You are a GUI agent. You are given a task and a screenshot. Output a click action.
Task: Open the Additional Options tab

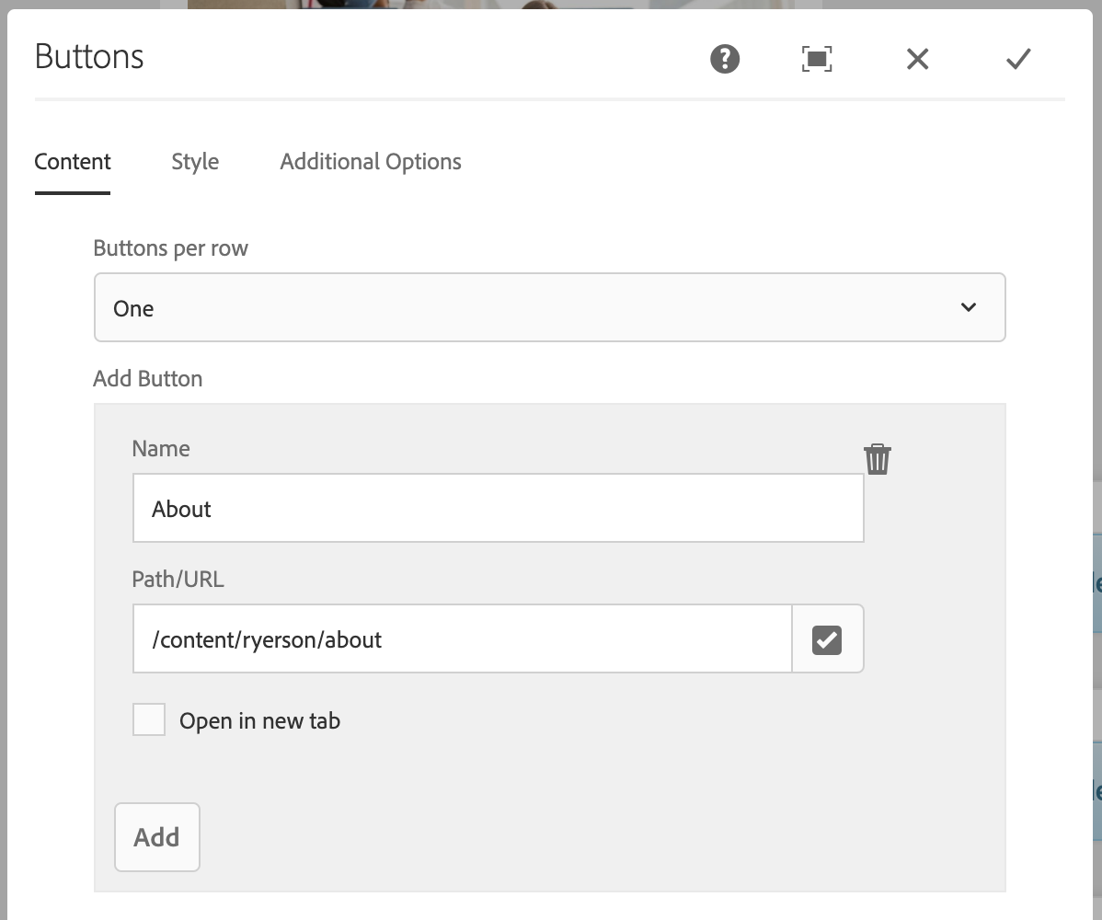point(371,162)
